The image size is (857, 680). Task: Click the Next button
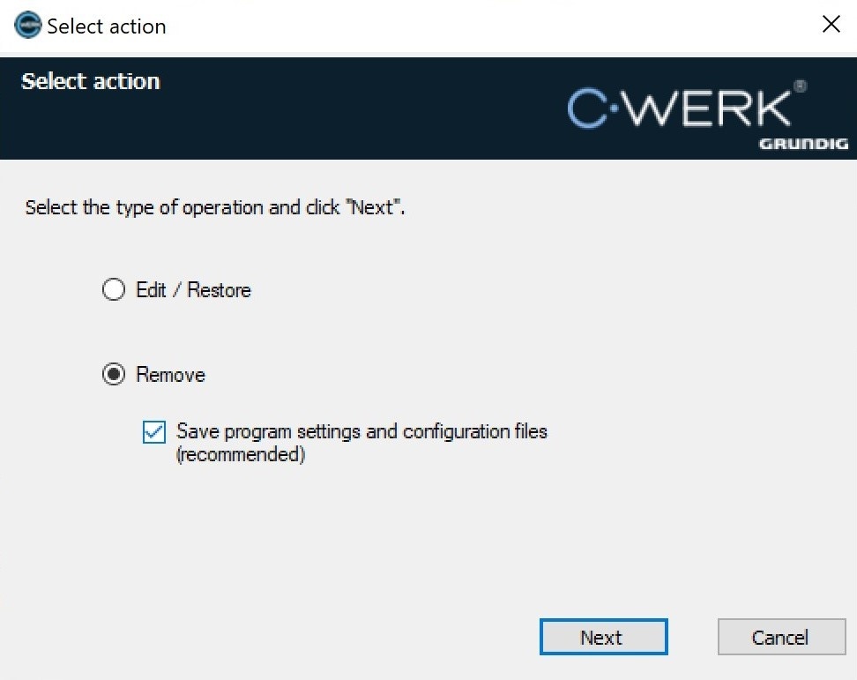[x=603, y=637]
